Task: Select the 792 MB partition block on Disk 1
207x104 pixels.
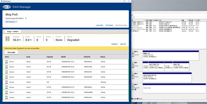Action: [168, 66]
